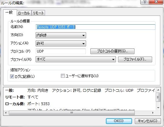
Task: Uncheck the ログに記録(L) checkbox
Action: pyautogui.click(x=12, y=77)
